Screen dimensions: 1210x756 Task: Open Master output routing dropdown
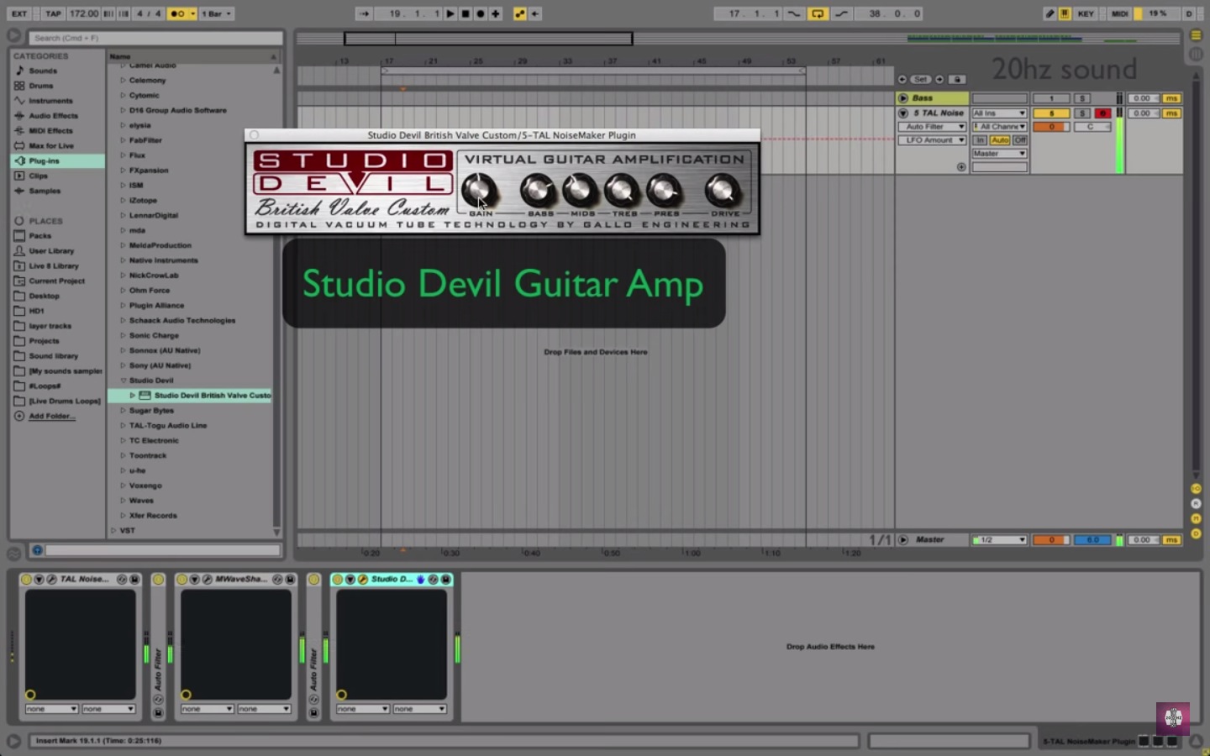coord(999,154)
